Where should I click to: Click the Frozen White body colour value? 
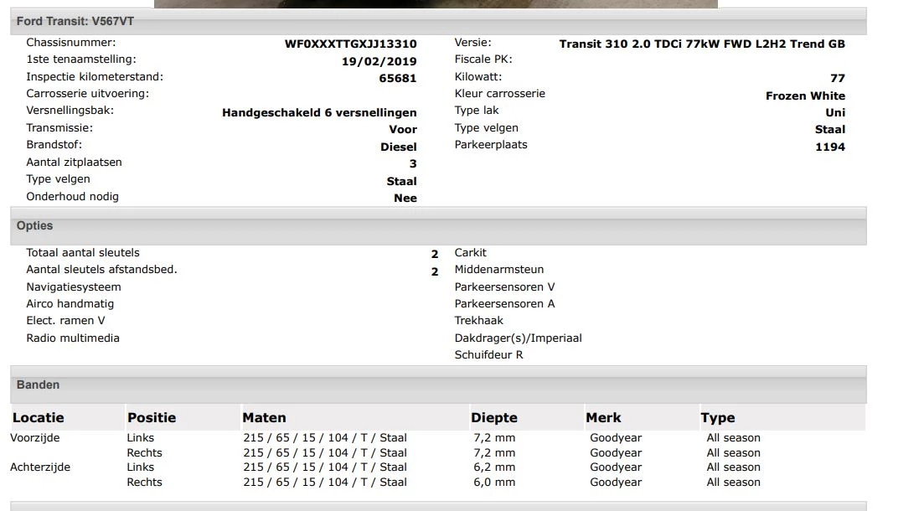pos(804,95)
